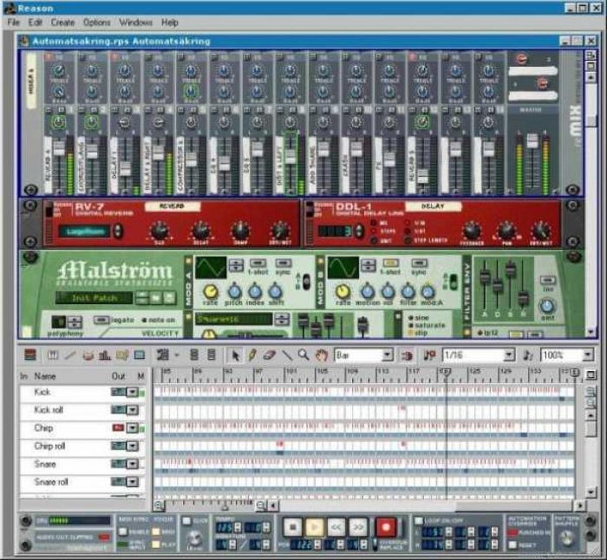Open the File menu

[x=13, y=23]
